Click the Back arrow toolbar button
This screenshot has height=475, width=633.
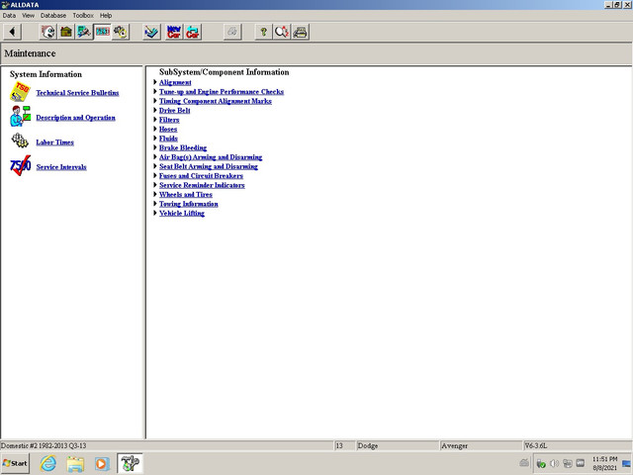click(x=13, y=32)
